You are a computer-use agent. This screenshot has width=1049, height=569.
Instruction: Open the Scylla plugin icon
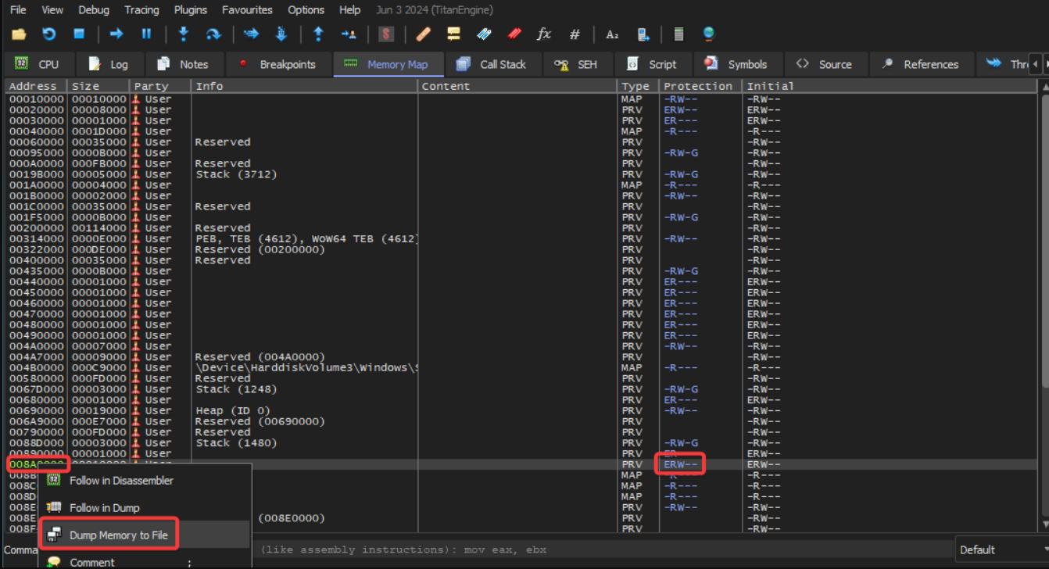point(386,34)
